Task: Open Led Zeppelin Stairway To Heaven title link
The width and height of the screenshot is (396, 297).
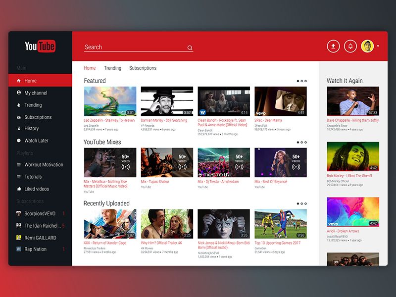Action: tap(109, 120)
